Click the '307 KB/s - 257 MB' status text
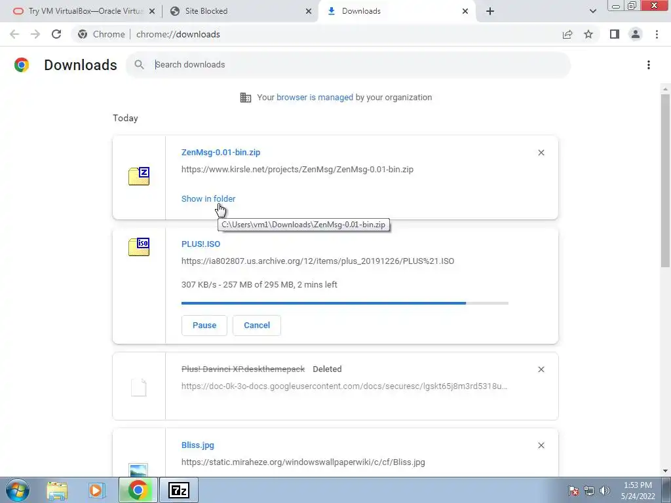 click(259, 285)
